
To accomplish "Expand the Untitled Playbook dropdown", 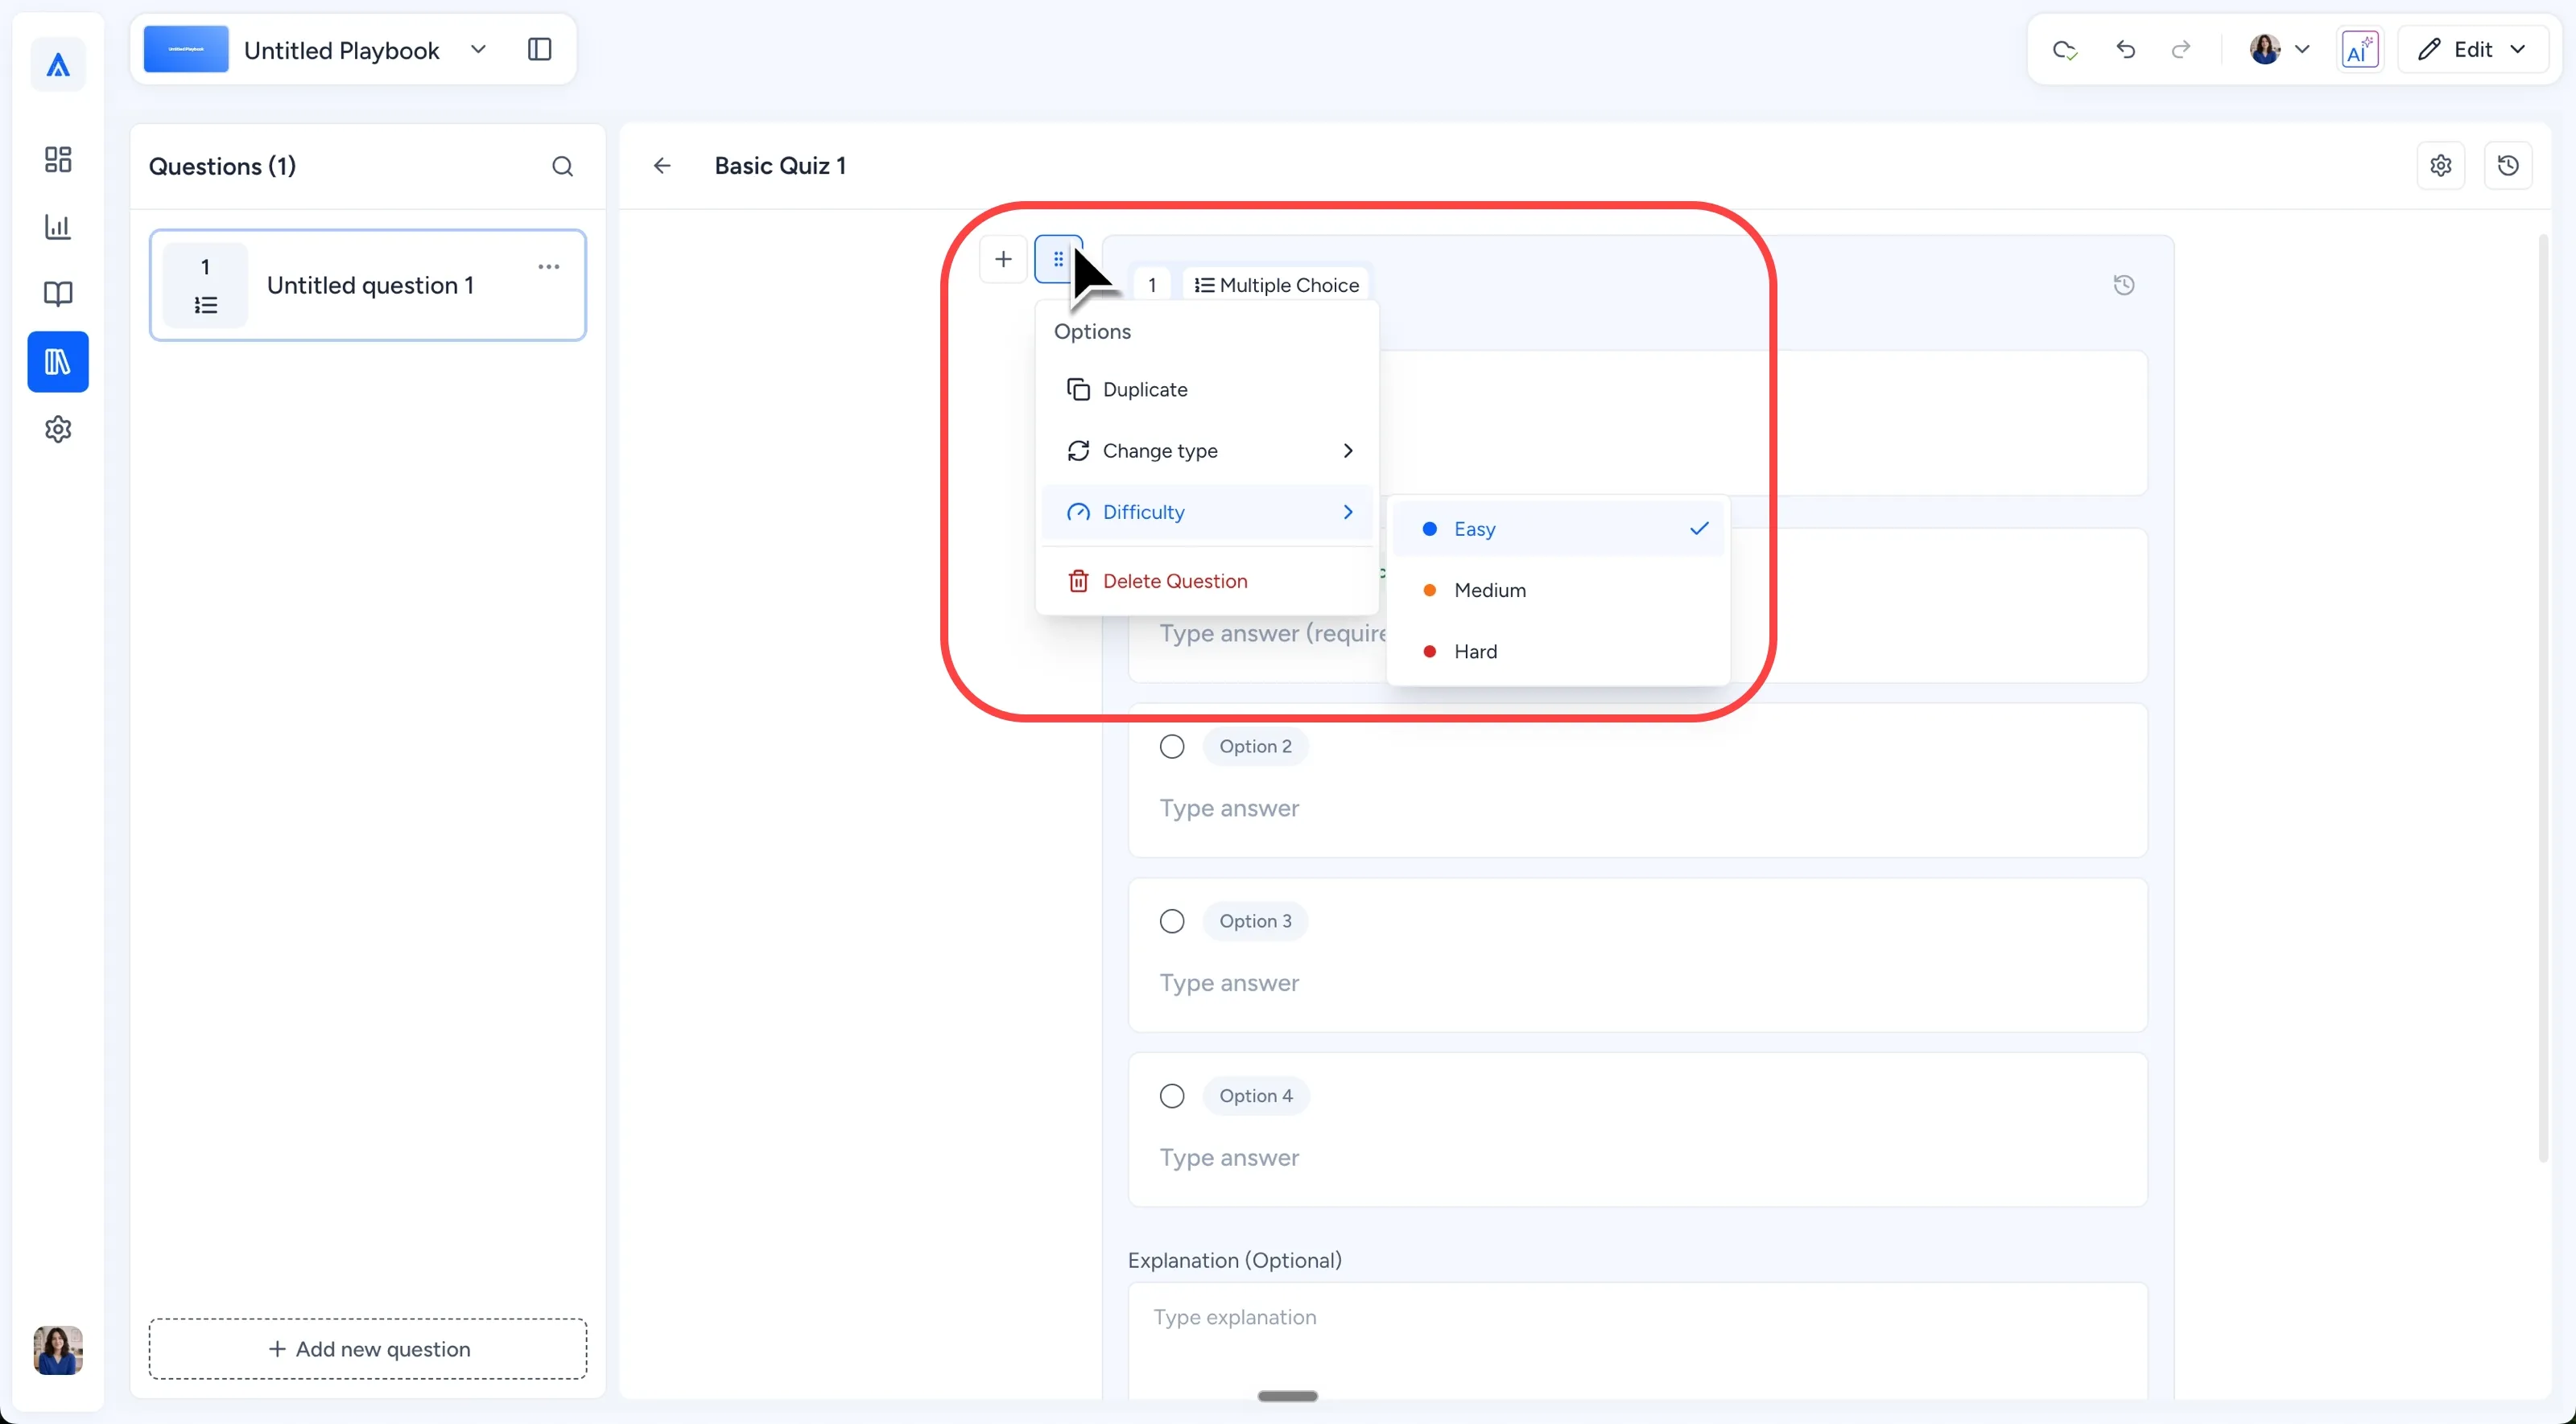I will point(478,49).
